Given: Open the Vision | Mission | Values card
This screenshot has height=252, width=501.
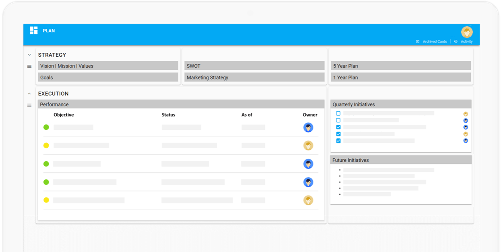Looking at the screenshot, I should pyautogui.click(x=108, y=66).
